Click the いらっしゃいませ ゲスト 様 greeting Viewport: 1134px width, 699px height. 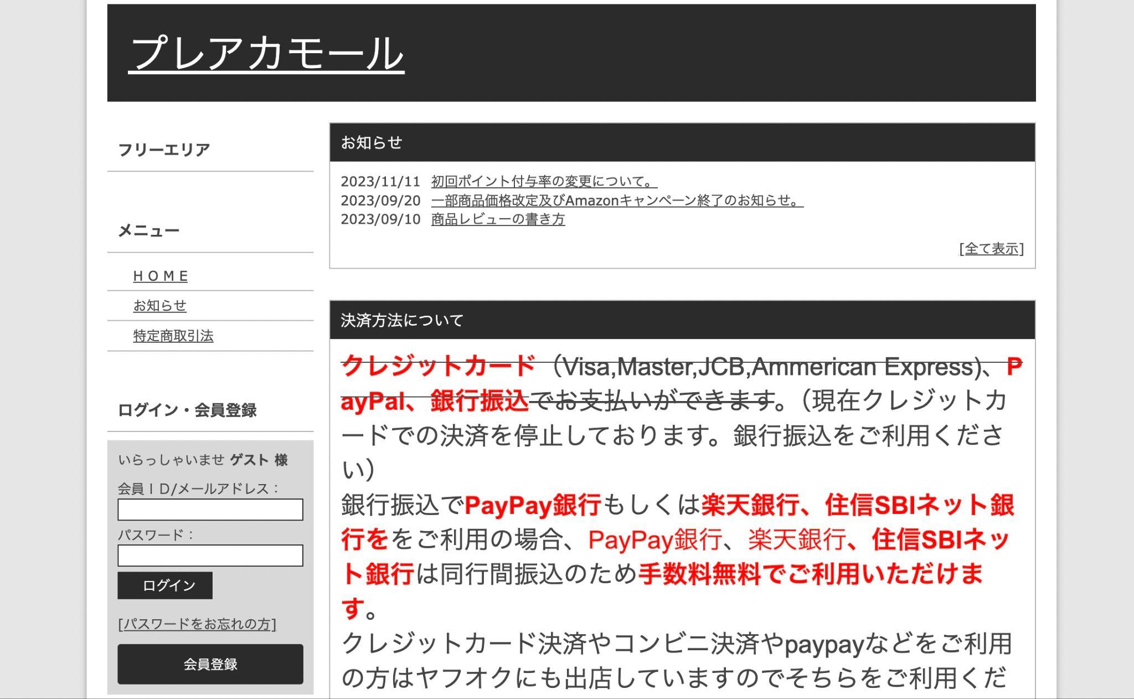[203, 460]
